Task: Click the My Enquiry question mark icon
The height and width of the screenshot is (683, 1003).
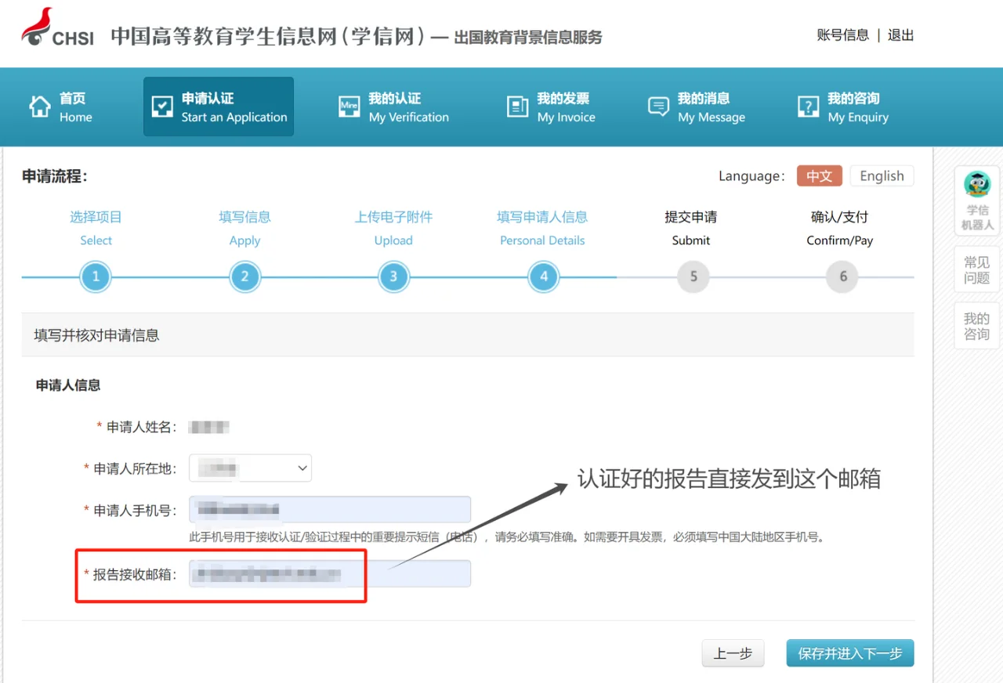Action: (x=808, y=107)
